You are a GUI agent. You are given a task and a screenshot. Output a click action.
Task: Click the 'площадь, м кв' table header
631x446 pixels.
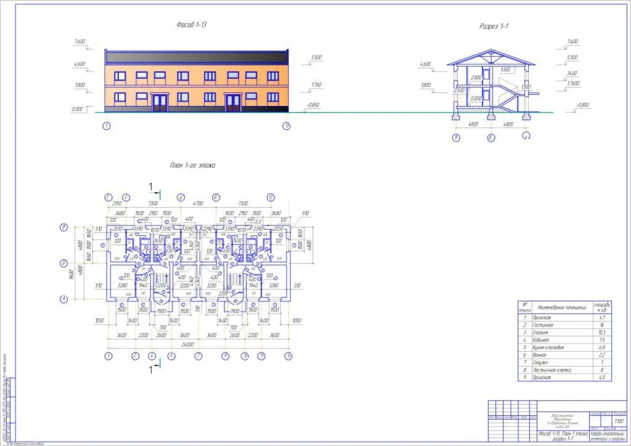[x=603, y=307]
